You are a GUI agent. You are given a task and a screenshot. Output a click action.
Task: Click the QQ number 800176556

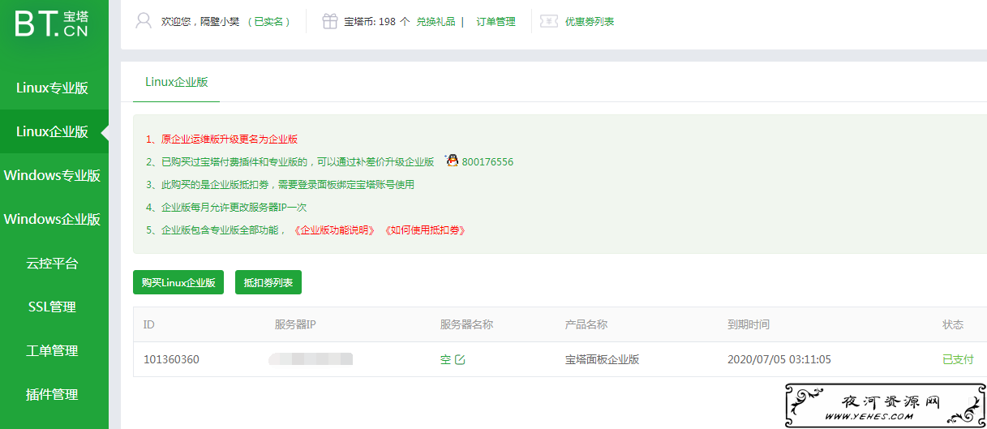point(487,162)
